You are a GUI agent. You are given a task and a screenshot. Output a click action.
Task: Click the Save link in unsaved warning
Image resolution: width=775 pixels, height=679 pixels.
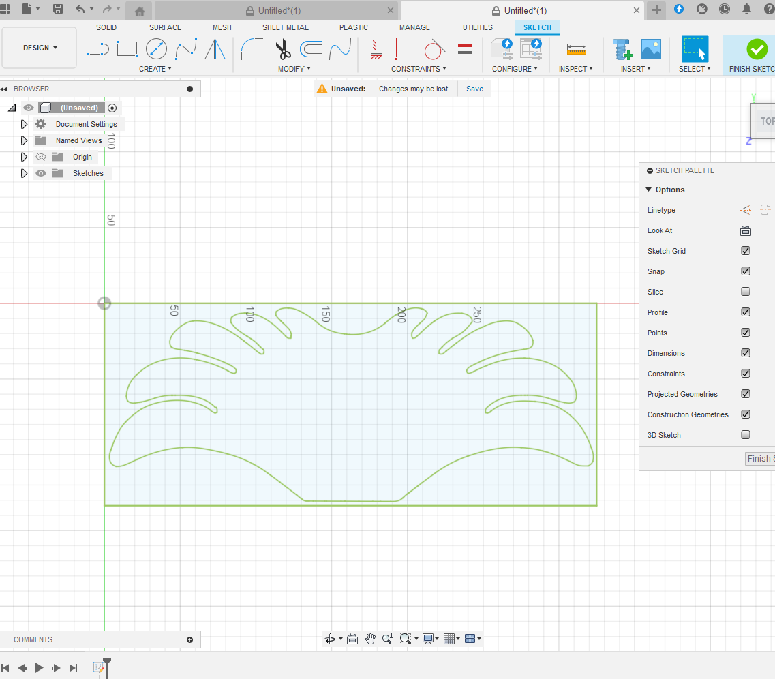tap(474, 89)
